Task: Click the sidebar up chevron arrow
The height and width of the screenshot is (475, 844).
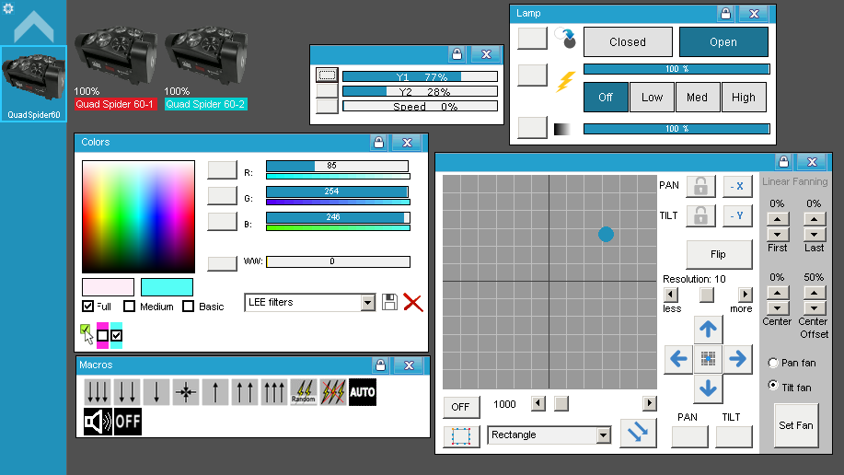Action: (33, 27)
